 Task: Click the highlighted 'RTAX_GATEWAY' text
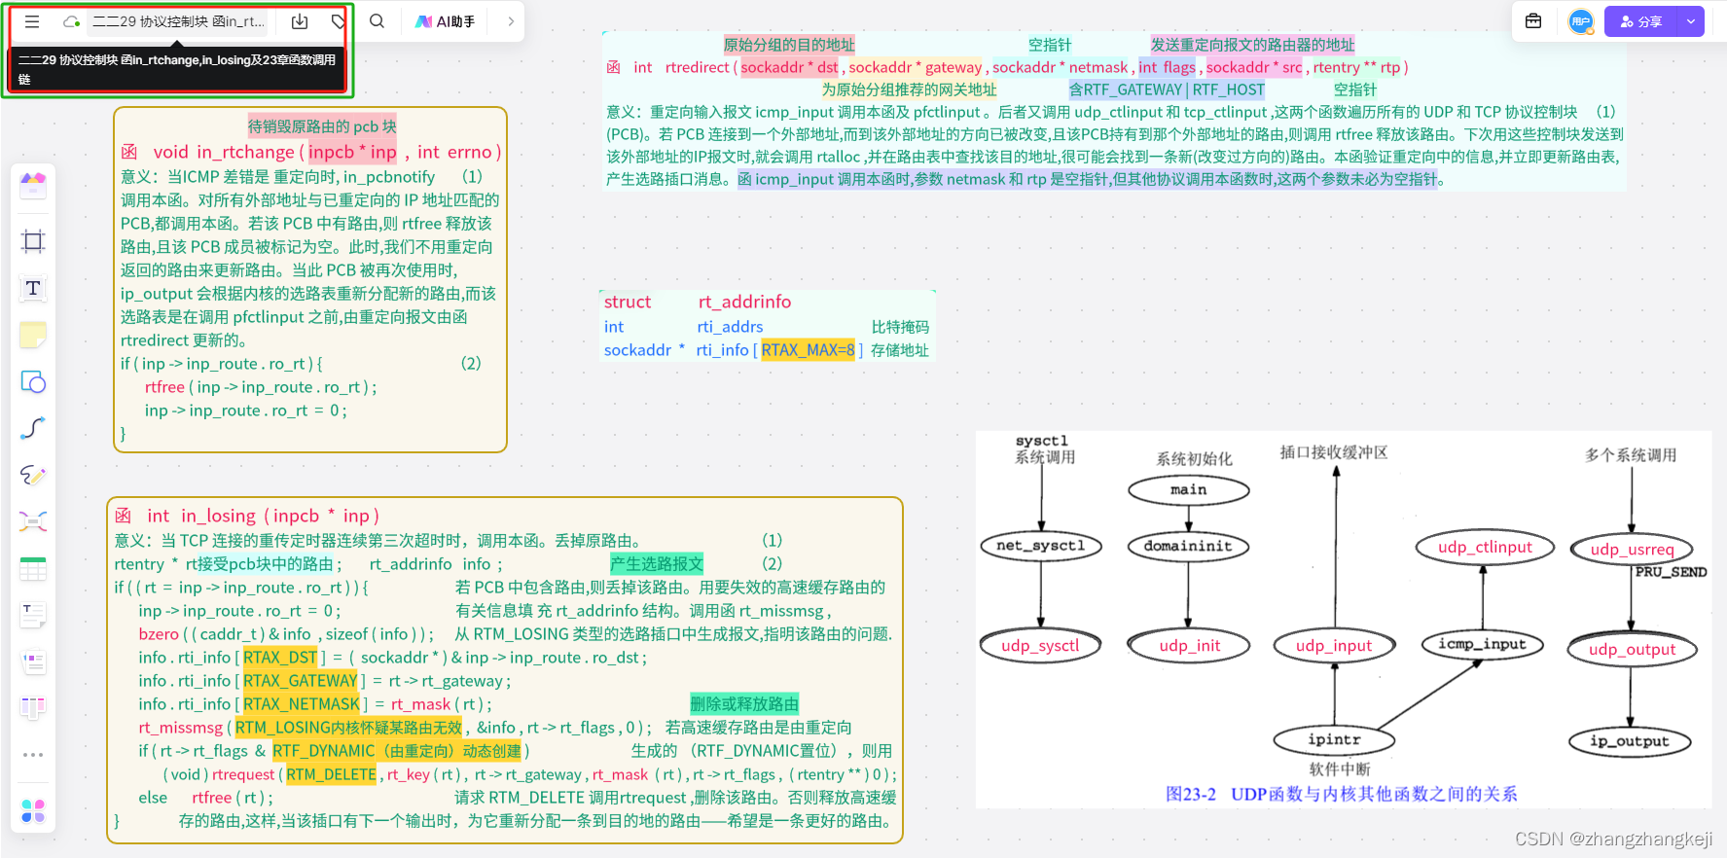pos(301,681)
